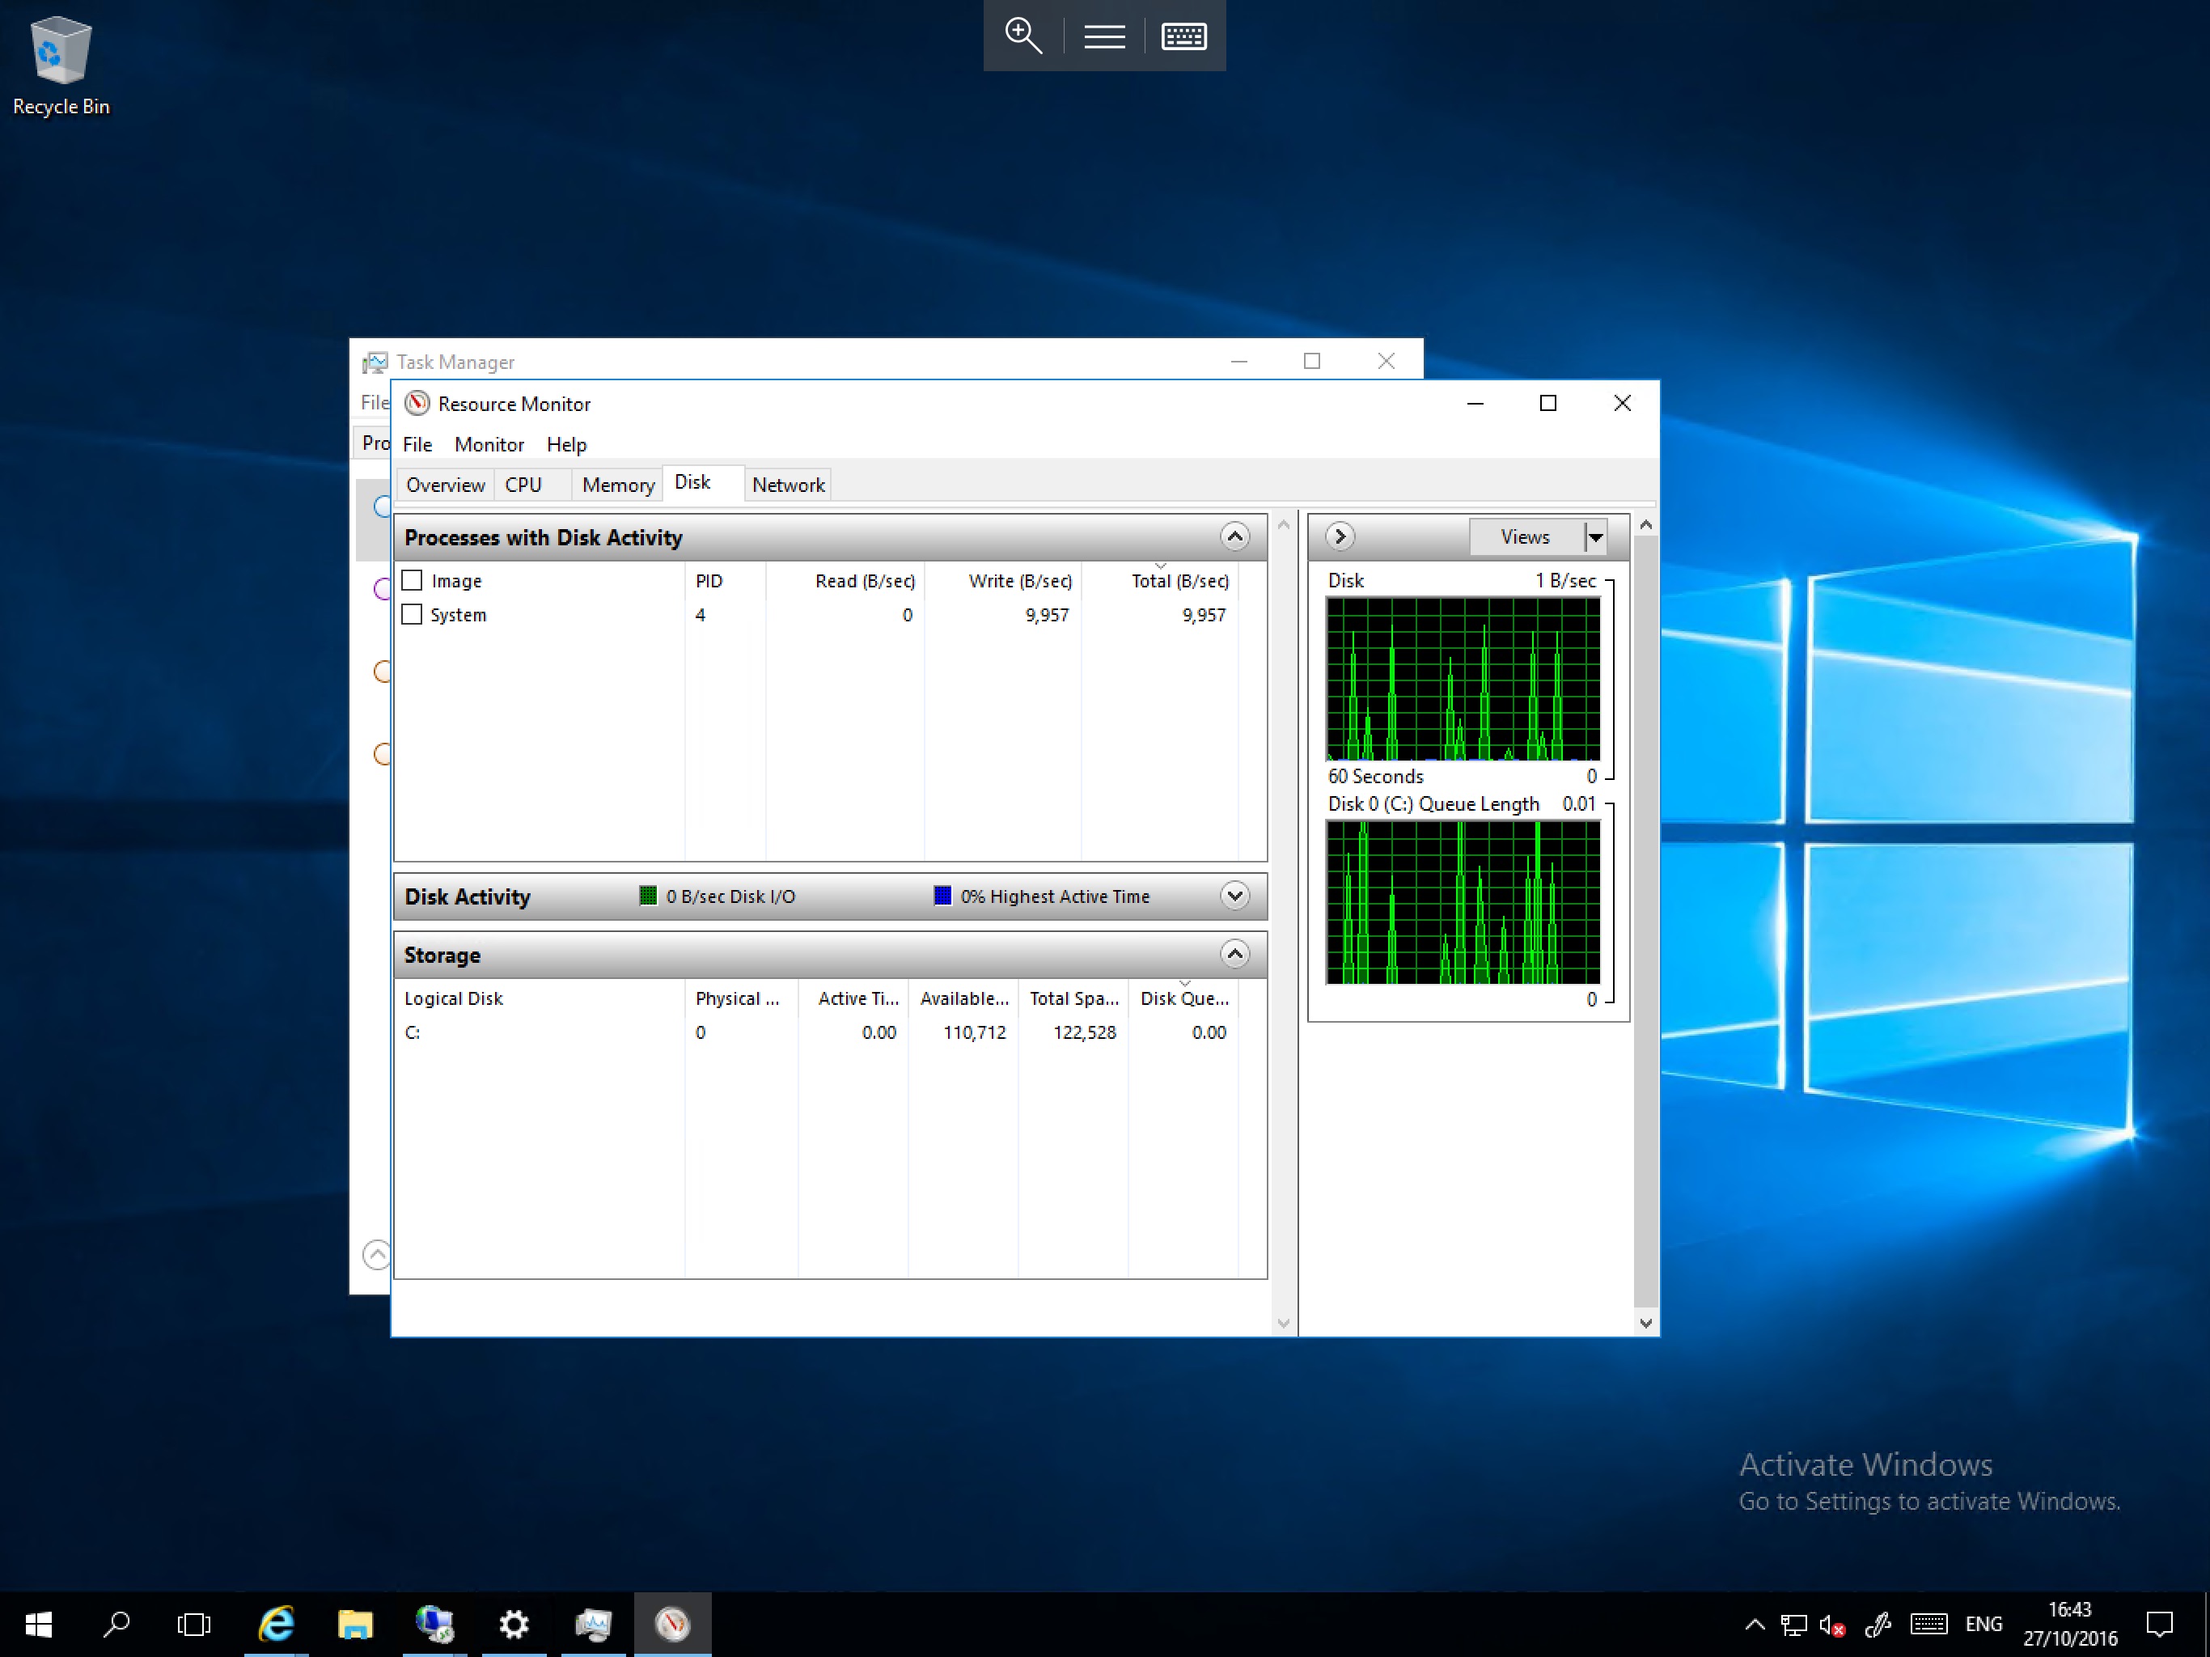Viewport: 2210px width, 1657px height.
Task: Launch Internet Explorer from the taskbar
Action: (277, 1623)
